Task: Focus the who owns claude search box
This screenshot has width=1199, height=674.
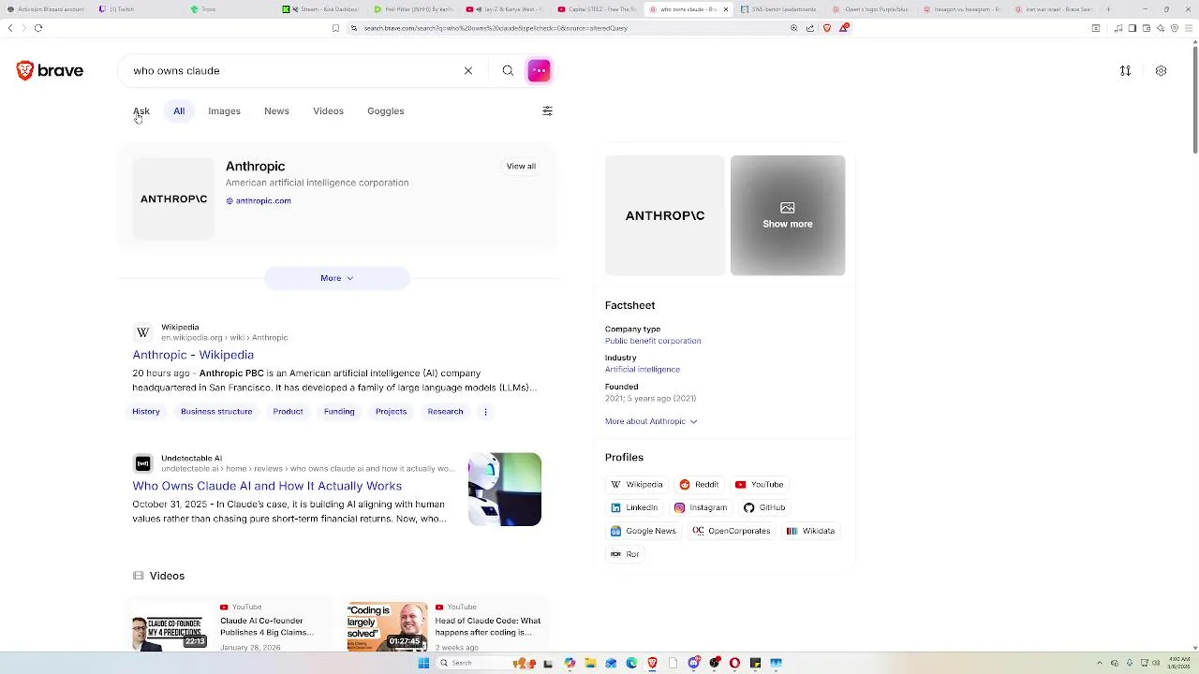Action: pyautogui.click(x=290, y=70)
